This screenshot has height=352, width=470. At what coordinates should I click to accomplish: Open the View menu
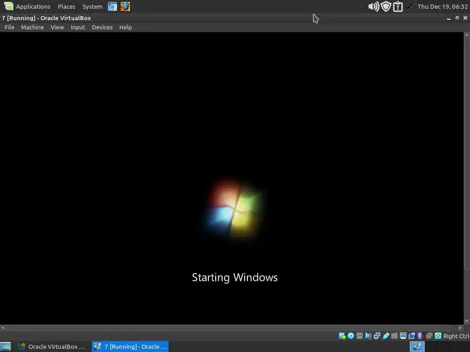pos(57,27)
